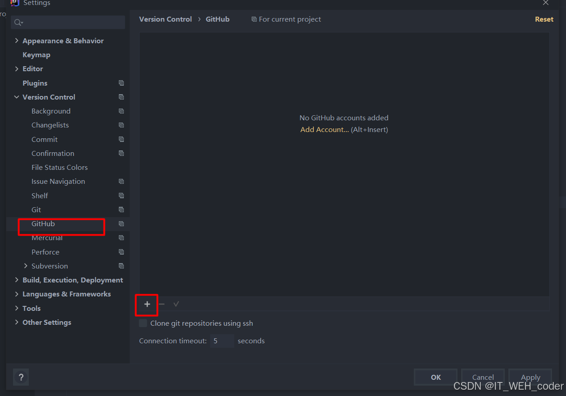Image resolution: width=566 pixels, height=396 pixels.
Task: Click the Apply button
Action: pos(530,378)
